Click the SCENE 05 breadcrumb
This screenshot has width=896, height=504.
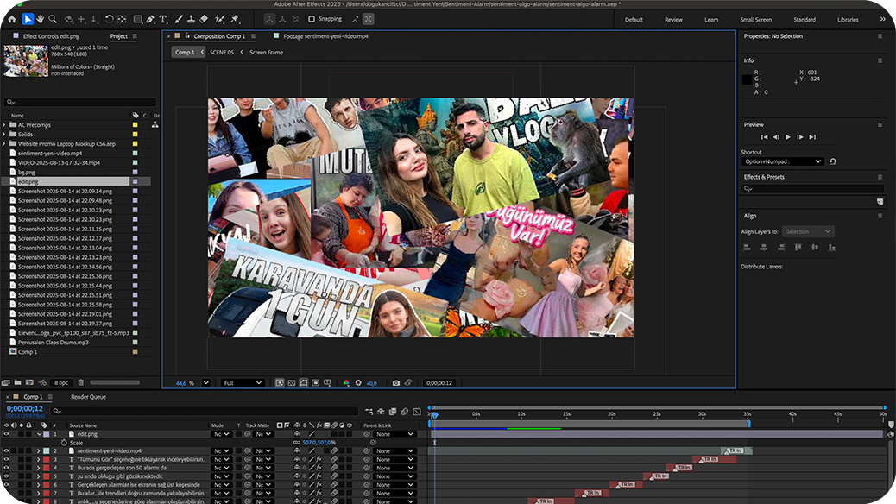pos(221,53)
